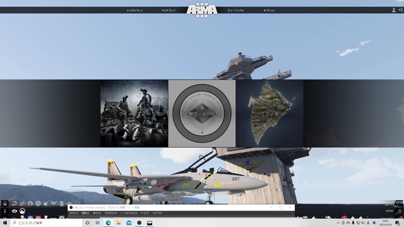The image size is (404, 227).
Task: Open the マルチプレイ menu item
Action: point(169,11)
